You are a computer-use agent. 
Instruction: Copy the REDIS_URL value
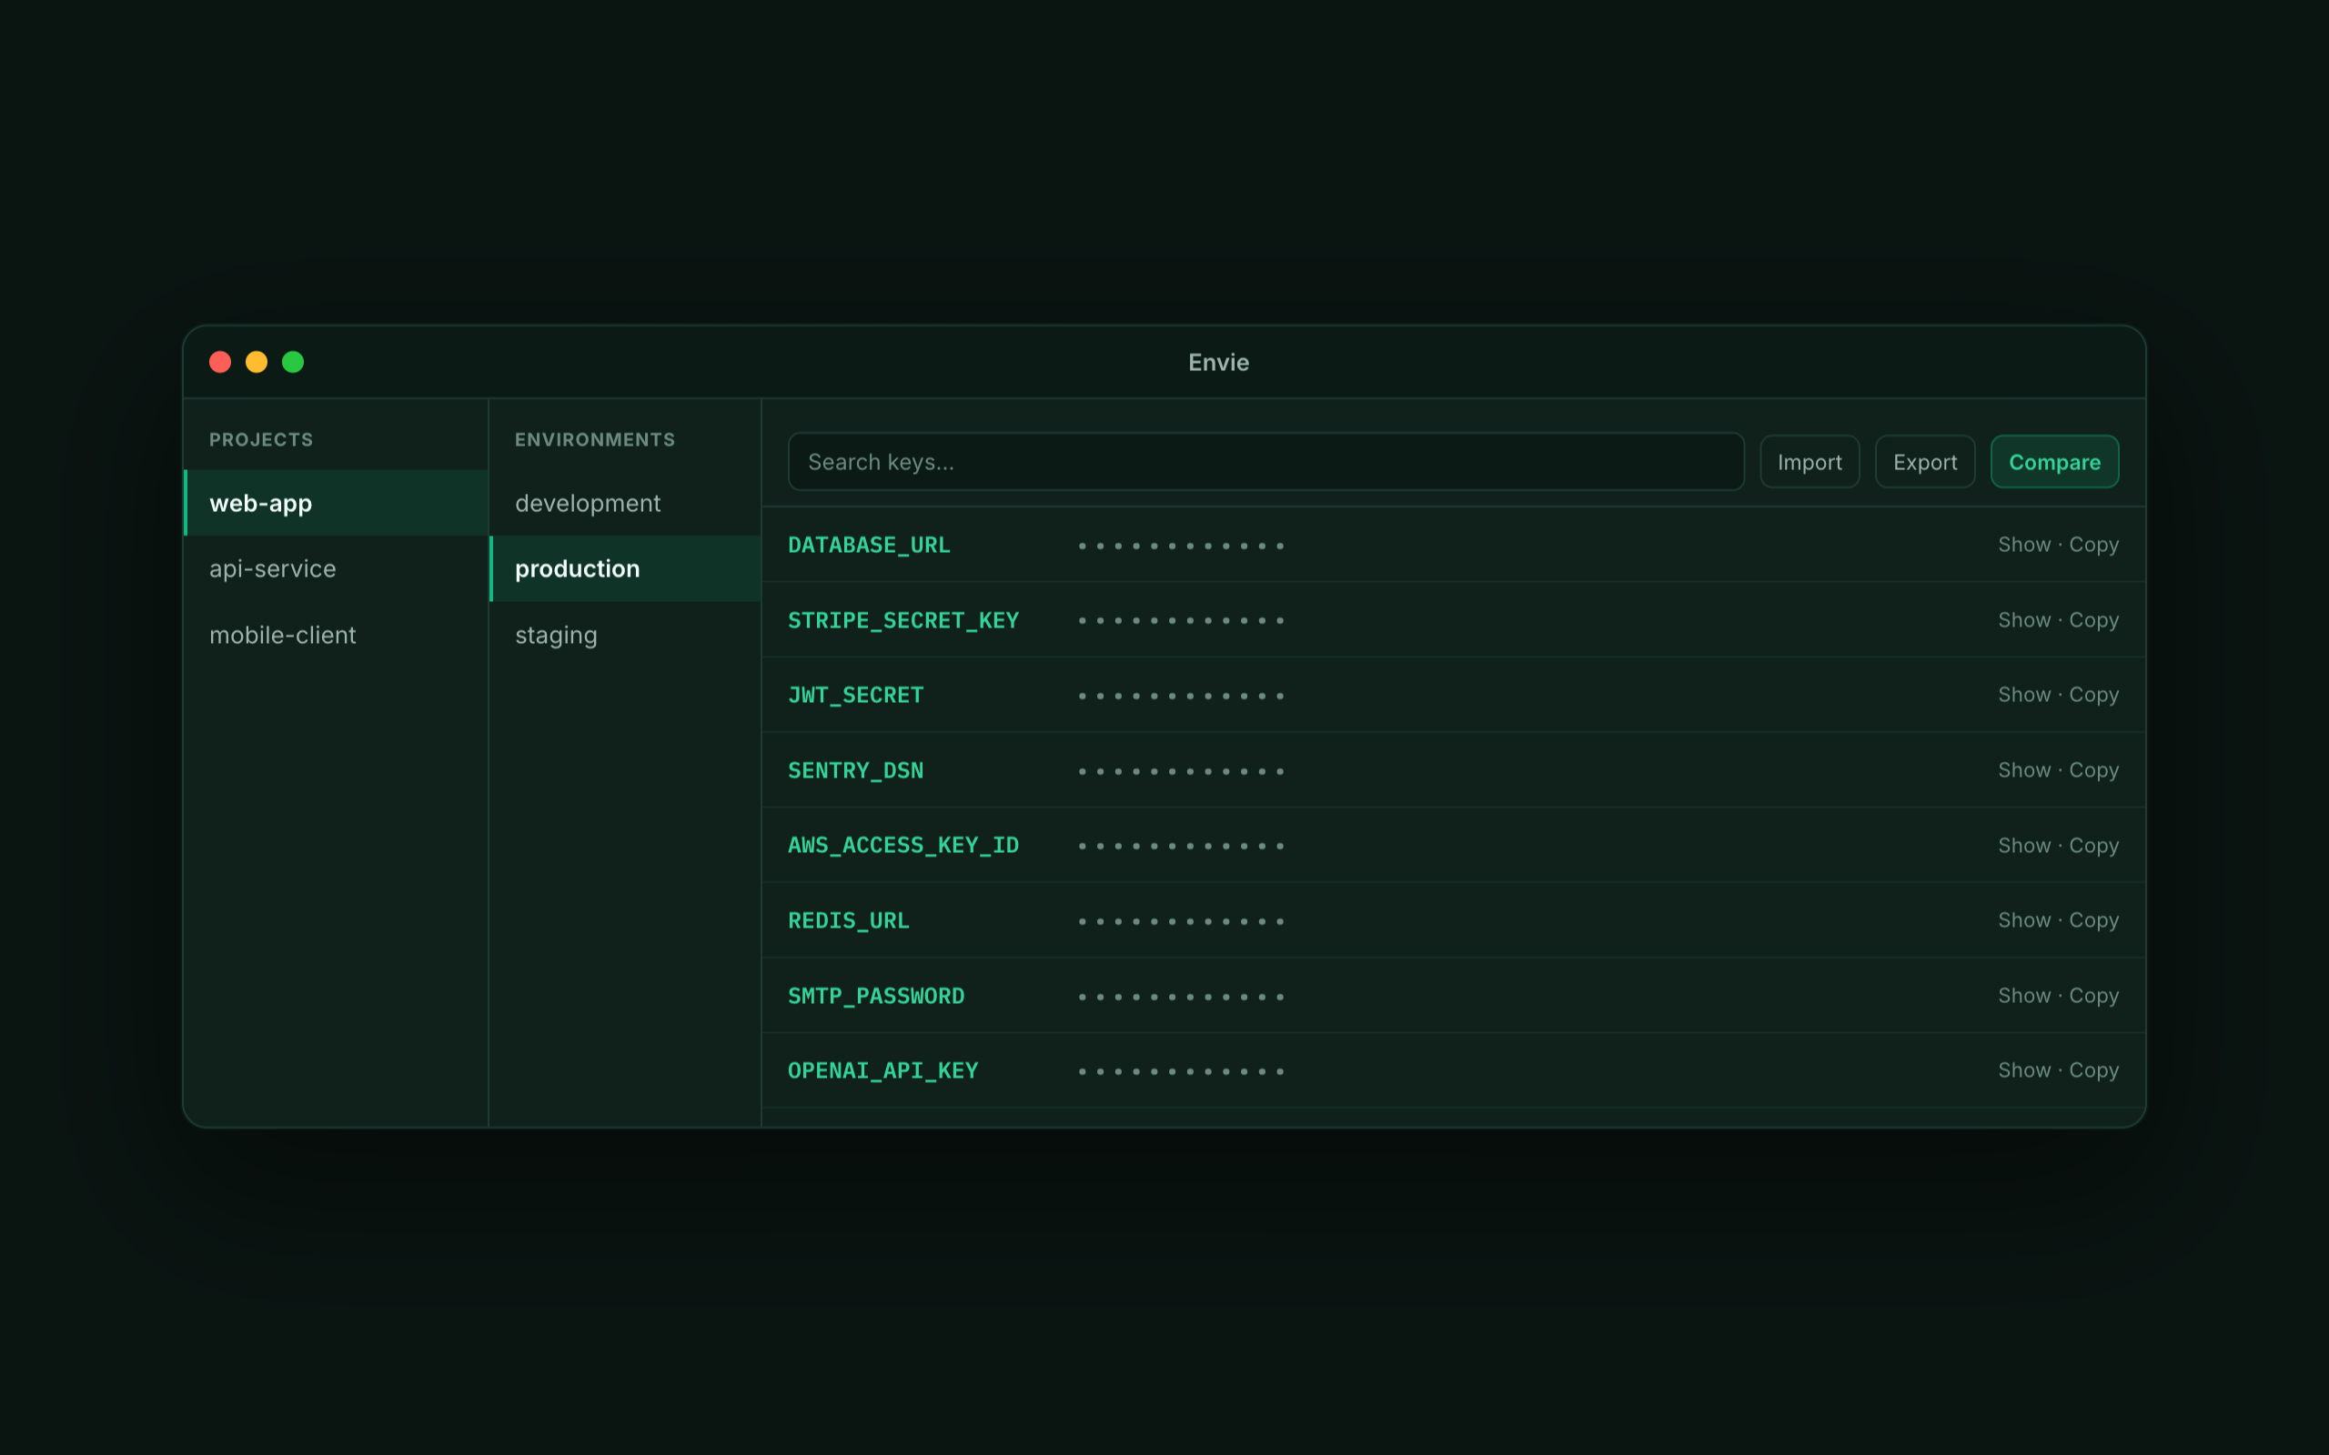click(x=2094, y=920)
